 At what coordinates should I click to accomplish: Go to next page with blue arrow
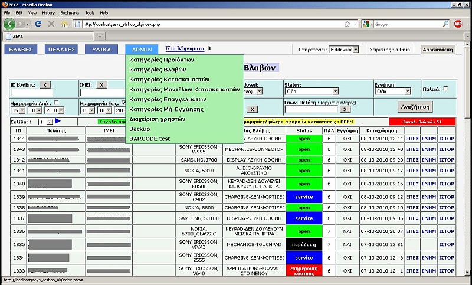pyautogui.click(x=58, y=121)
